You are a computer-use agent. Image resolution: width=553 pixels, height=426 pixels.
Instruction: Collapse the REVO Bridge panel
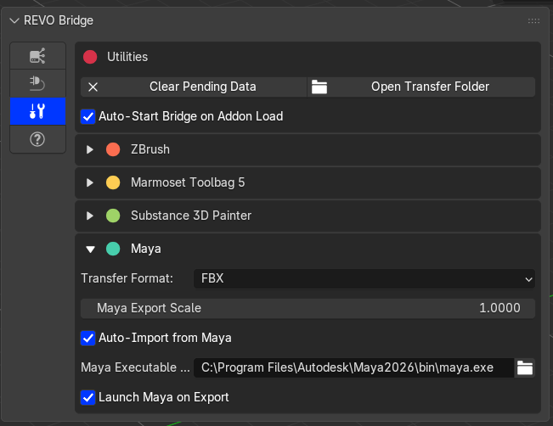tap(14, 20)
